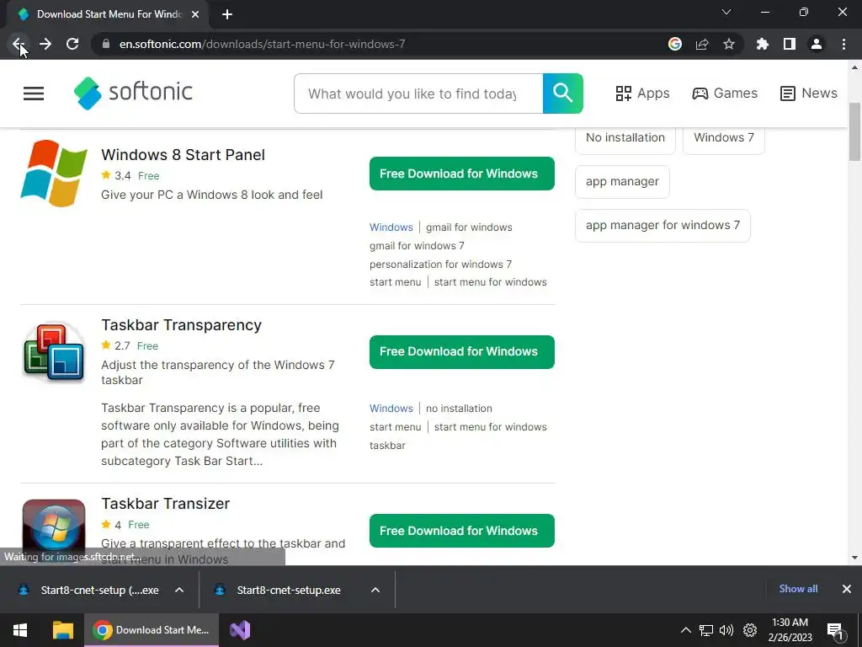862x647 pixels.
Task: Select the app manager for windows 7 tag
Action: click(662, 225)
